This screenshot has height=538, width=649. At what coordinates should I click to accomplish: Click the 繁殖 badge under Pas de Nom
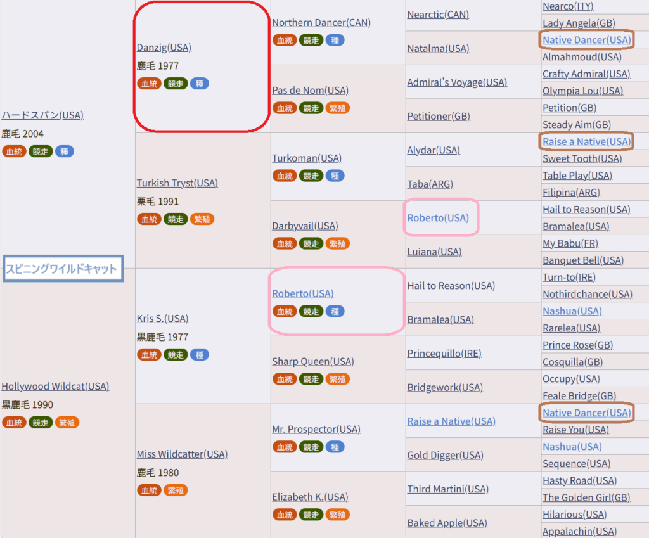338,108
